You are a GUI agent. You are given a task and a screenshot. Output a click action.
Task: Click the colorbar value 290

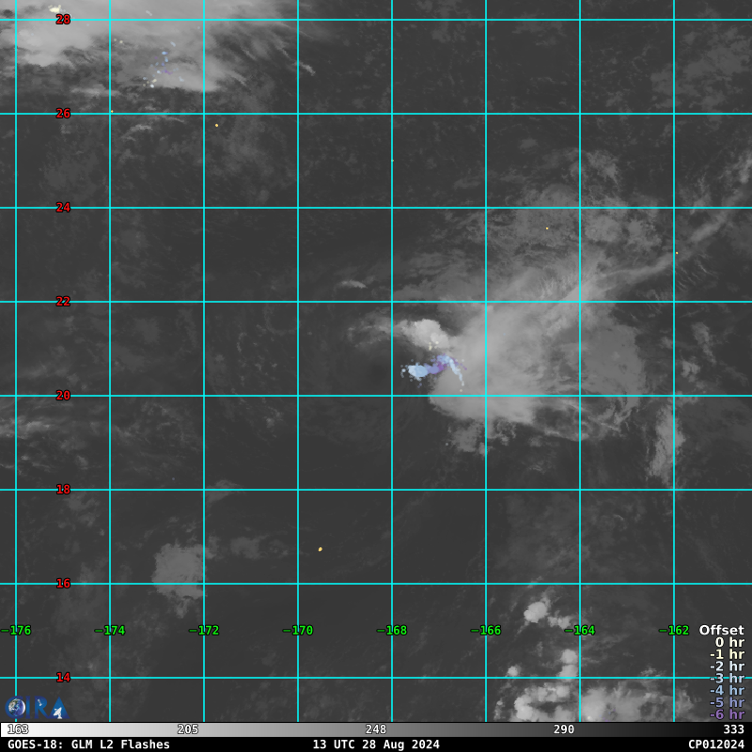click(563, 729)
